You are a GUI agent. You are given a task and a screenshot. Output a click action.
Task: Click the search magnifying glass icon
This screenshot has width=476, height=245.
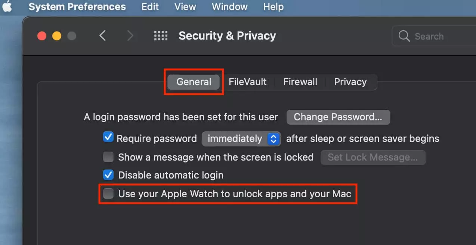pyautogui.click(x=404, y=36)
